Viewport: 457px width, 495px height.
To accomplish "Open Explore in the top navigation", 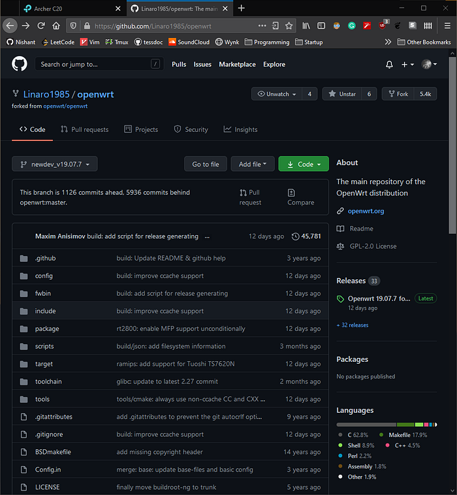I will tap(274, 65).
